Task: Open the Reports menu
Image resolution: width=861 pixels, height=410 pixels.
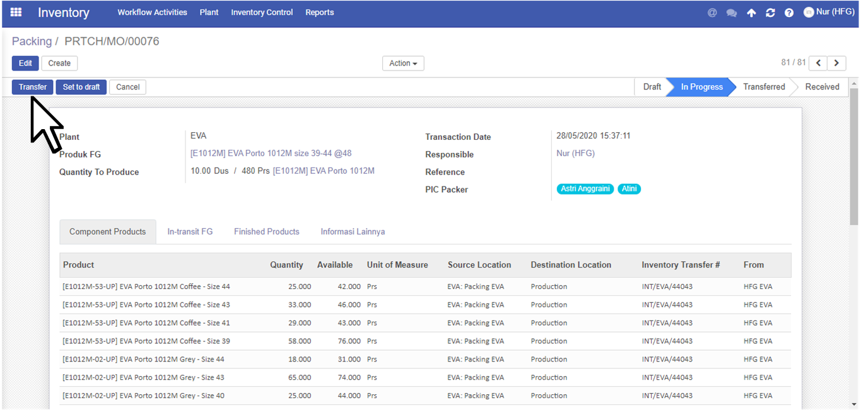Action: coord(320,13)
